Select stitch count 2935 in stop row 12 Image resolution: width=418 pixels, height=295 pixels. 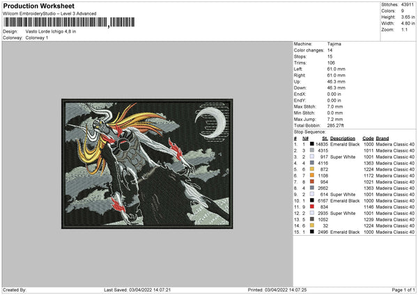pyautogui.click(x=323, y=214)
